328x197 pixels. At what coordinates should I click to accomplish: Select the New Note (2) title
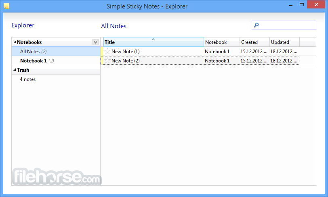[126, 61]
